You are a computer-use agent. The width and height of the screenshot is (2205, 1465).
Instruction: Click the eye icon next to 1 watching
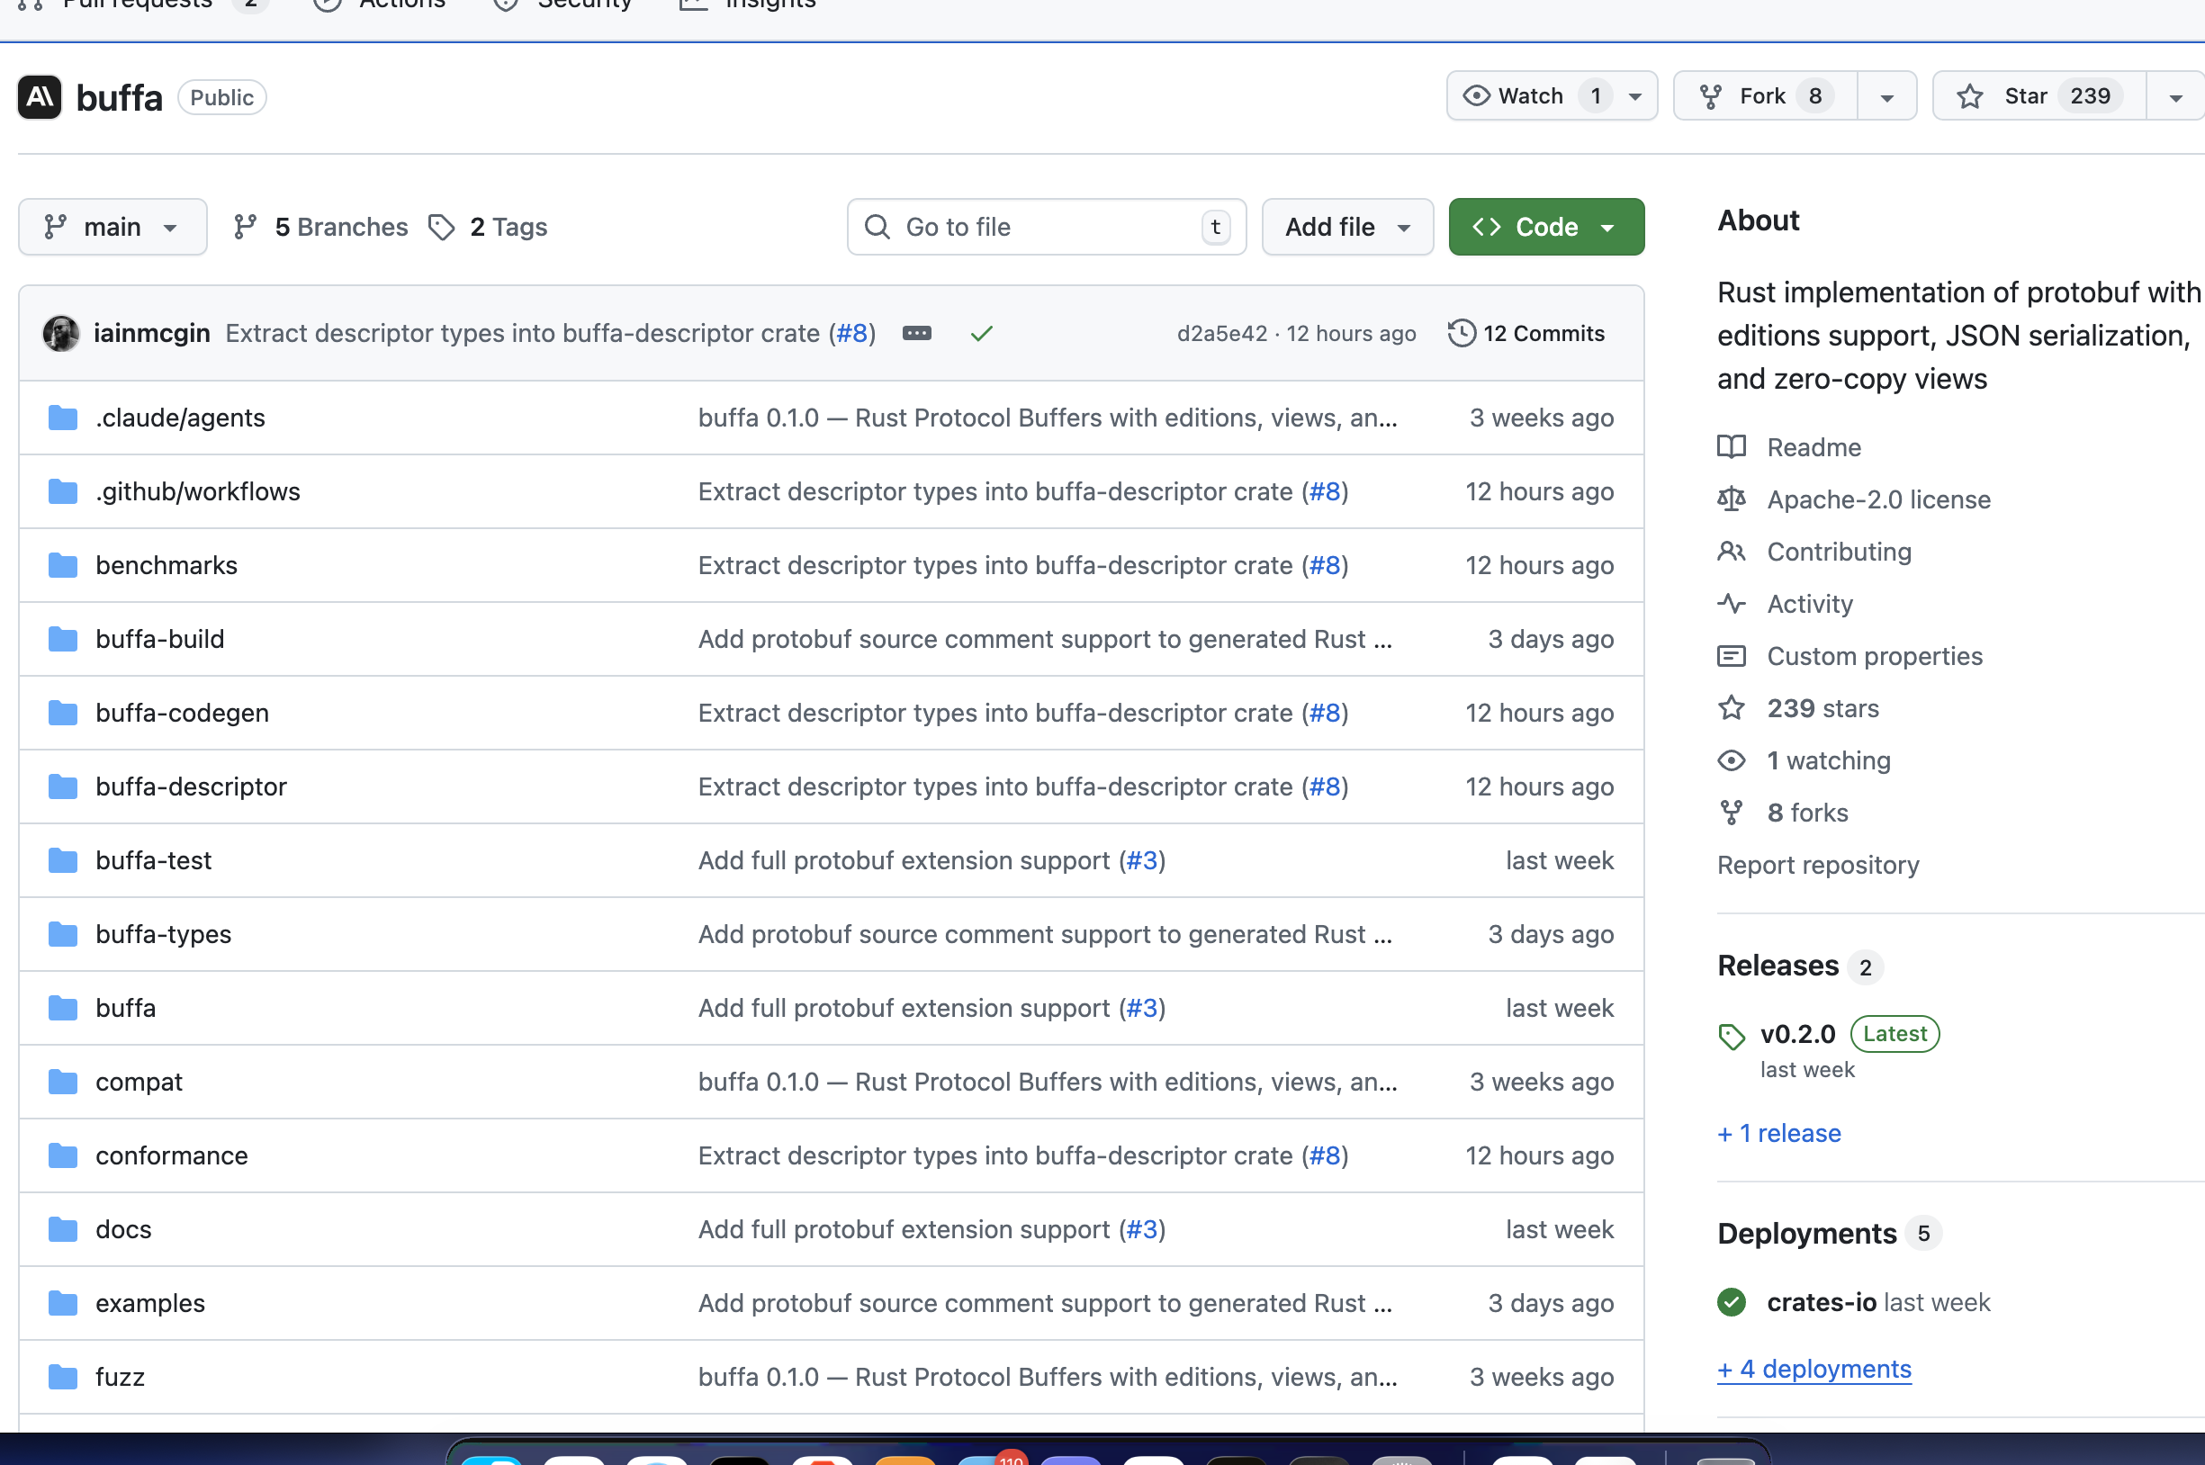(x=1732, y=760)
